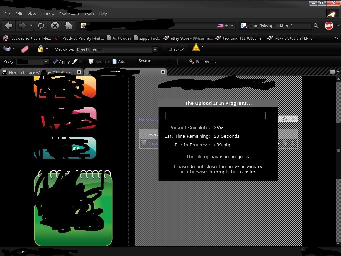341x256 pixels.
Task: Expand the padlock dropdown arrow
Action: pos(47,49)
